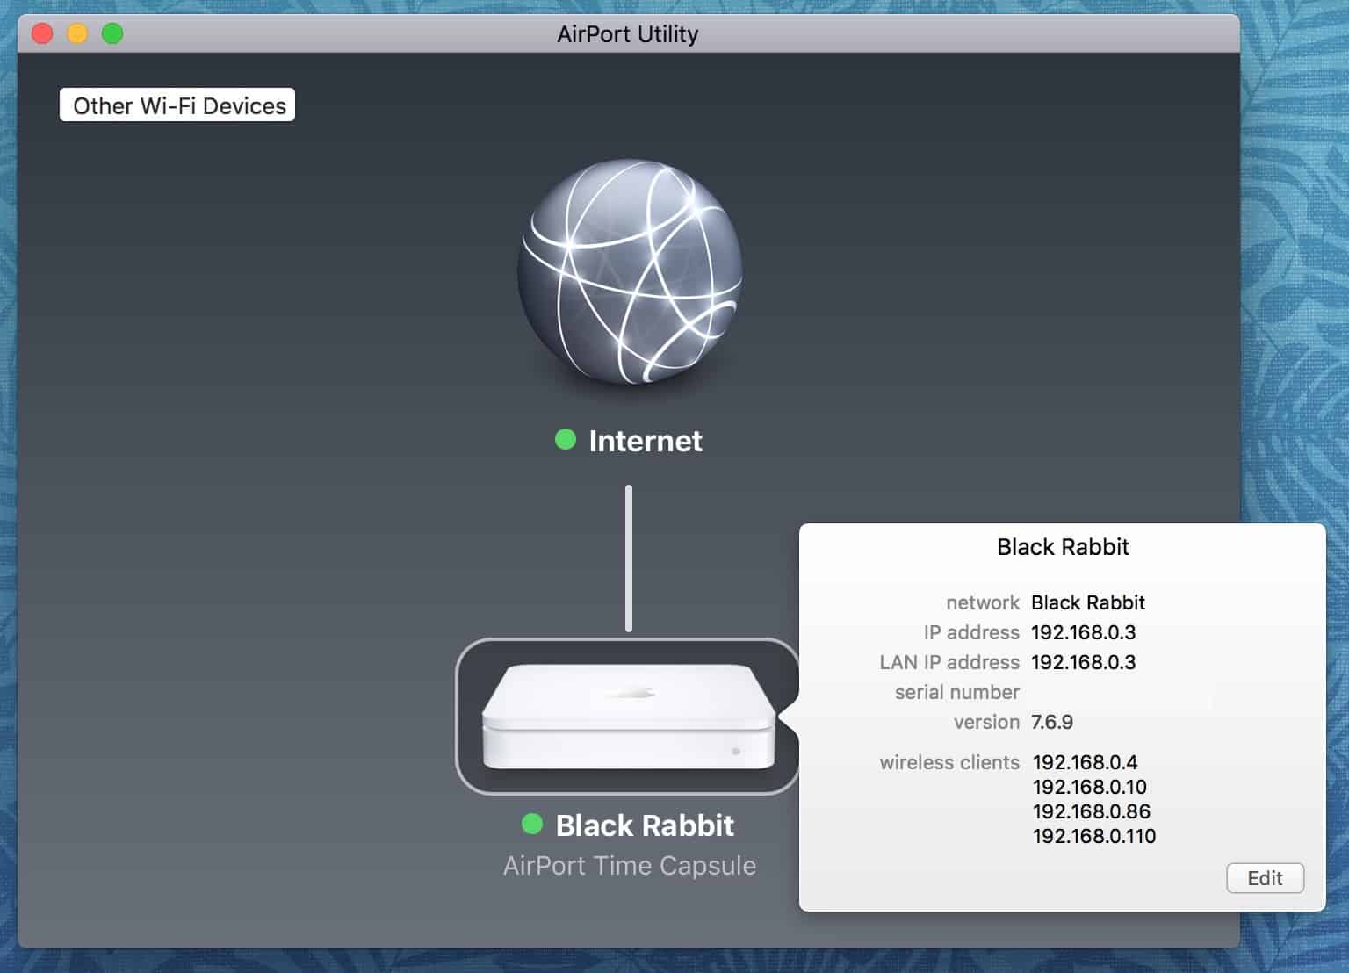1349x973 pixels.
Task: Select wireless client 192.168.0.4
Action: [x=1085, y=762]
